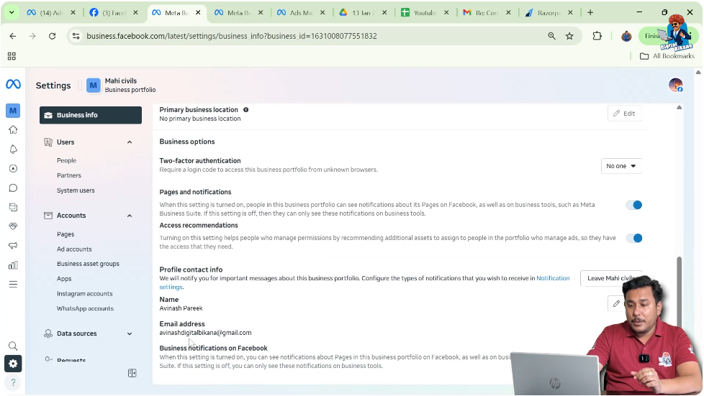Open Chrome profile avatar in toolbar
704x396 pixels.
pyautogui.click(x=626, y=36)
